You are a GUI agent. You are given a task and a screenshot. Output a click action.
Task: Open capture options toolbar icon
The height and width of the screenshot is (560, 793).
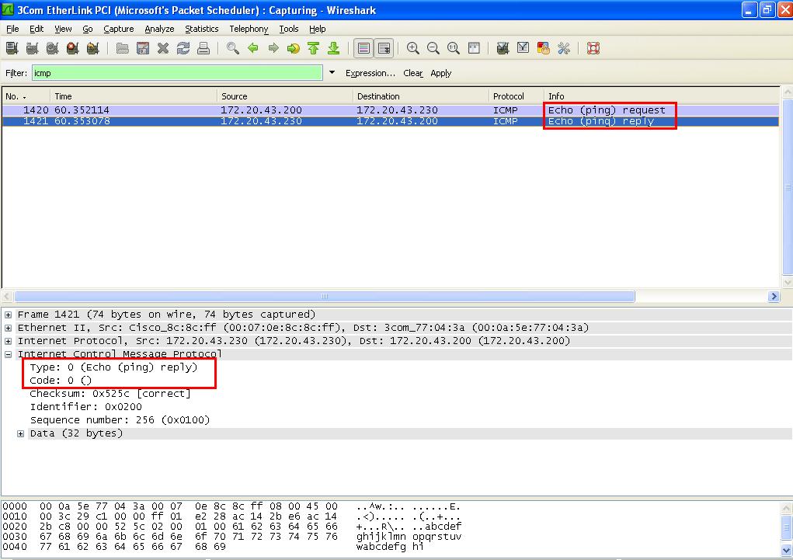pos(33,48)
